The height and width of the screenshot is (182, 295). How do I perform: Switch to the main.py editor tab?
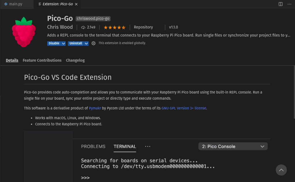[16, 4]
